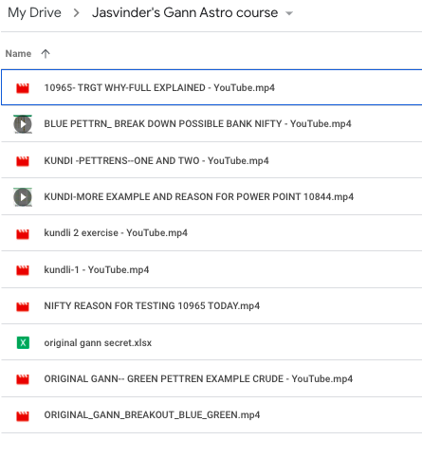The image size is (422, 458).
Task: Click play thumbnail for KUNDI-MORE EXAMPLE AND REASON file
Action: click(23, 197)
